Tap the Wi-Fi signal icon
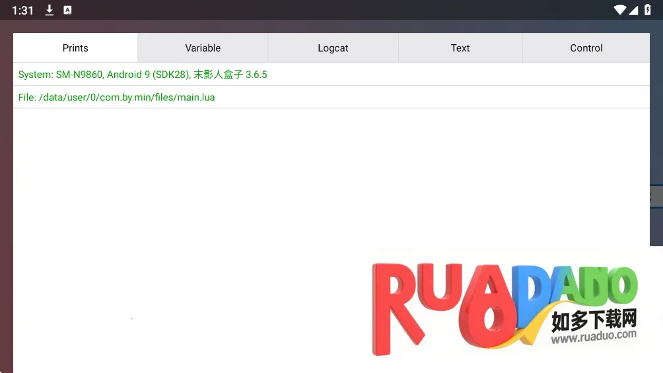This screenshot has height=373, width=663. tap(619, 10)
